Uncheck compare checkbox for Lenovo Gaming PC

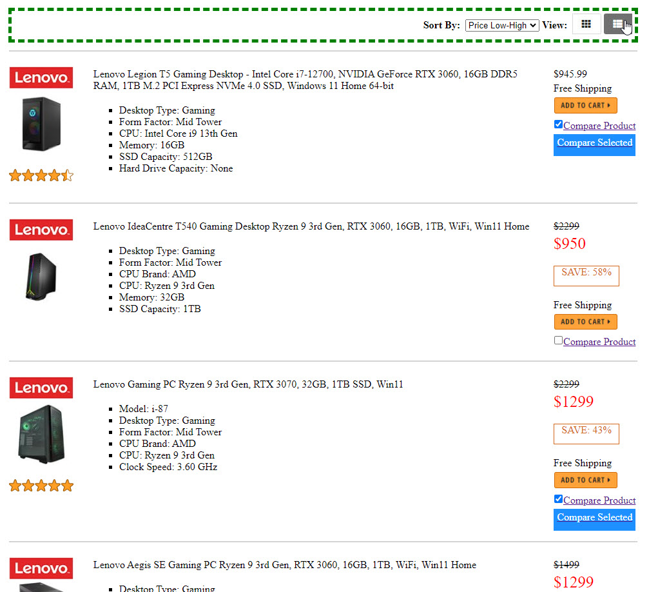pyautogui.click(x=558, y=499)
